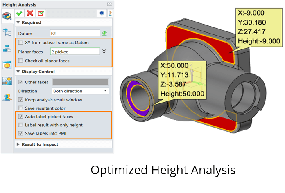Click the user role sidebar icon

click(x=7, y=97)
